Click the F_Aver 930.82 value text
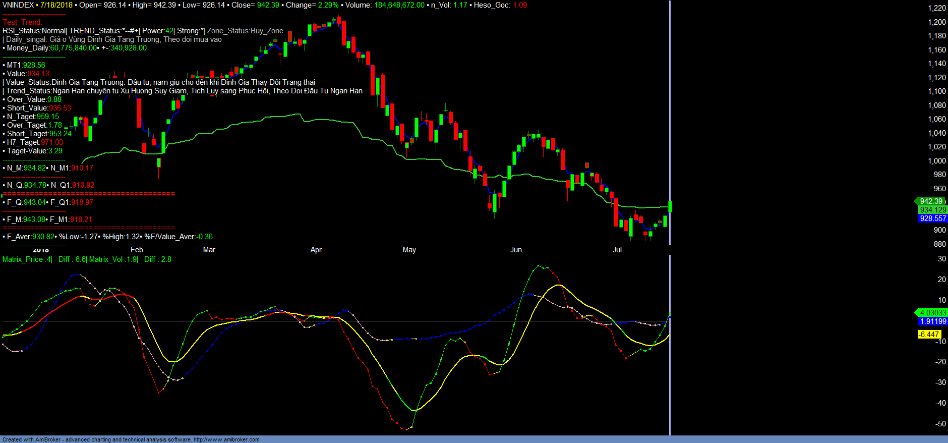 tap(30, 237)
